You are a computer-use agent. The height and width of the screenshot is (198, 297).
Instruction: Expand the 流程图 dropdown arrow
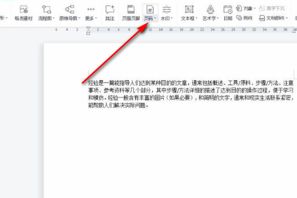53,18
